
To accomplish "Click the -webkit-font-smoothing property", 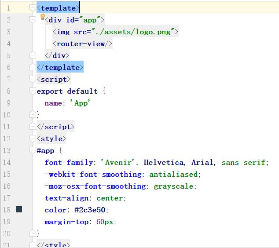I will tap(93, 175).
